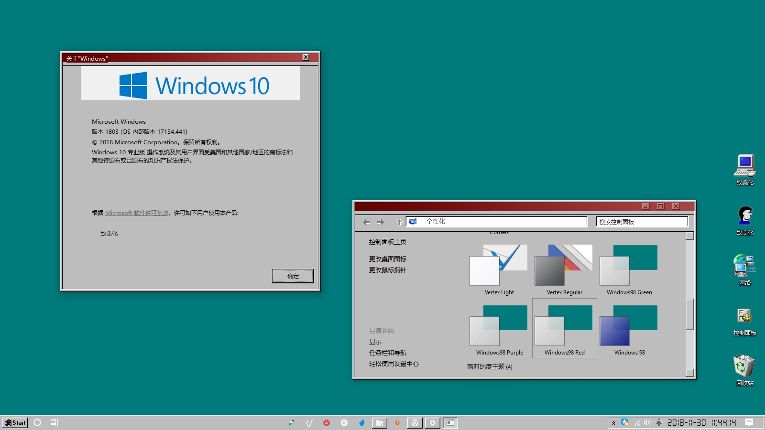Viewport: 765px width, 430px height.
Task: Open the red gear app on the taskbar
Action: [327, 423]
